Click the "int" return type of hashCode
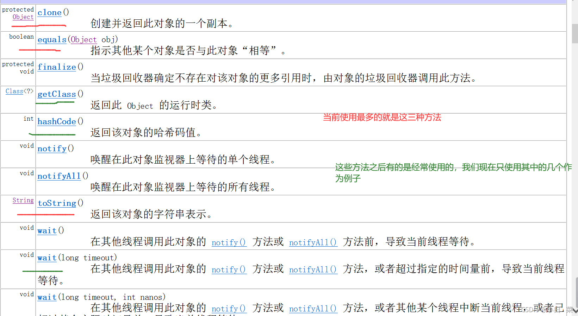578x316 pixels. (29, 119)
